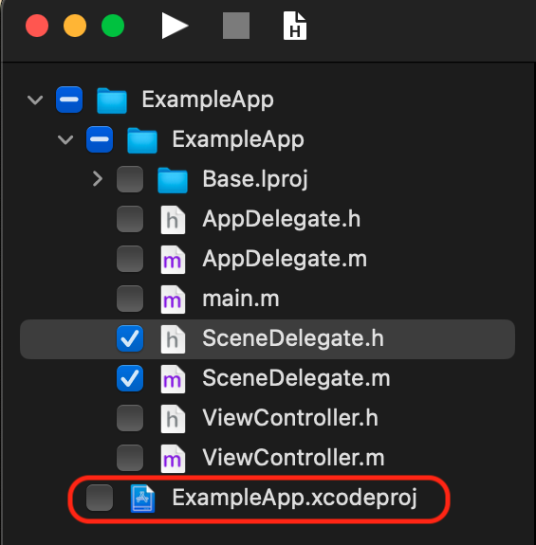Viewport: 536px width, 545px height.
Task: Click the Base.lproj folder icon
Action: pyautogui.click(x=173, y=180)
